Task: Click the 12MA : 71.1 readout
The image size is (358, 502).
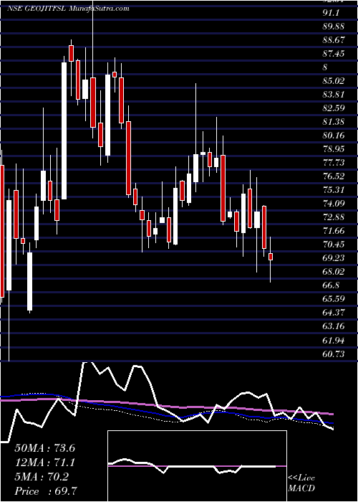Action: pos(44,463)
